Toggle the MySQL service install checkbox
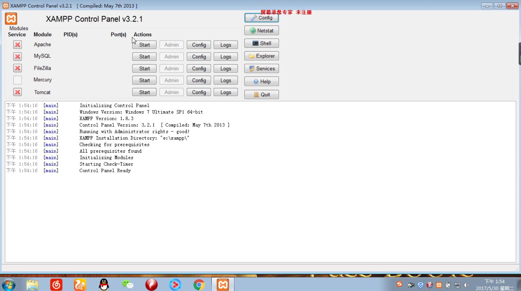 pyautogui.click(x=17, y=56)
